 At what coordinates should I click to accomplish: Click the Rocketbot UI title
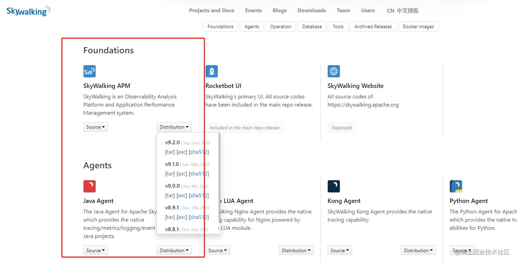[x=223, y=86]
